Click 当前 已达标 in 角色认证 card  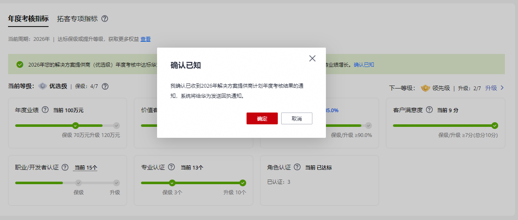click(318, 167)
